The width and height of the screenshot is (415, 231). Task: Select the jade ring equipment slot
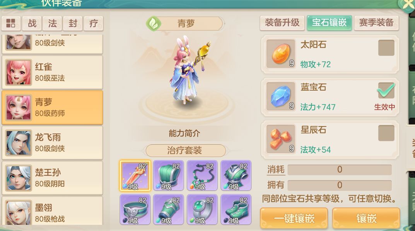(x=202, y=210)
